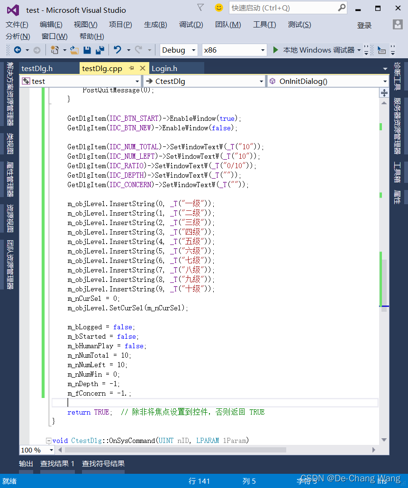Collapse the OnSysCommand function outline
This screenshot has height=488, width=408.
(x=48, y=440)
